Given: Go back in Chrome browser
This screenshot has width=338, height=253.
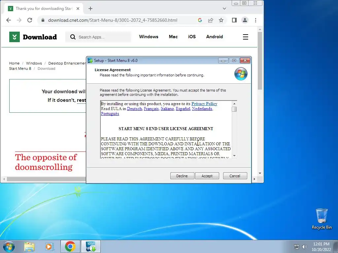Looking at the screenshot, I should [x=9, y=20].
